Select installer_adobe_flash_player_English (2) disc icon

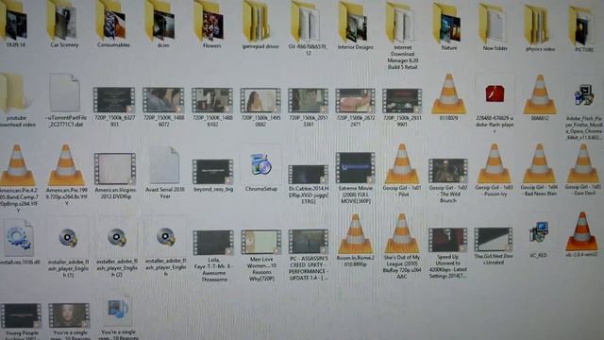coord(117,237)
